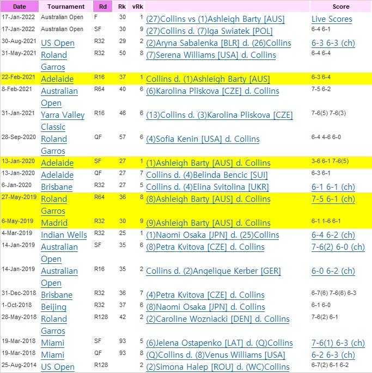Select the Tournament column header

click(x=66, y=7)
